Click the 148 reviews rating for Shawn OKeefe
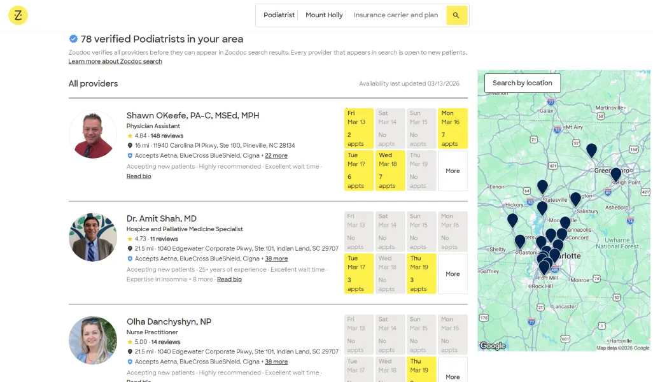653x382 pixels. click(168, 135)
